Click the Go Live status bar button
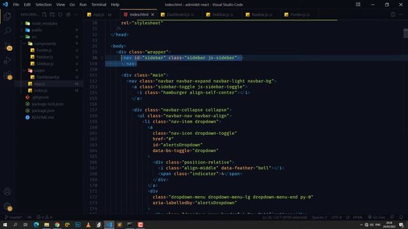 (376, 217)
